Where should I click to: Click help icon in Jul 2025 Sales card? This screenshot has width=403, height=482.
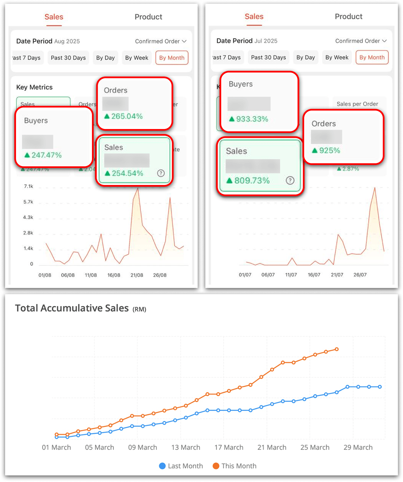click(x=290, y=181)
